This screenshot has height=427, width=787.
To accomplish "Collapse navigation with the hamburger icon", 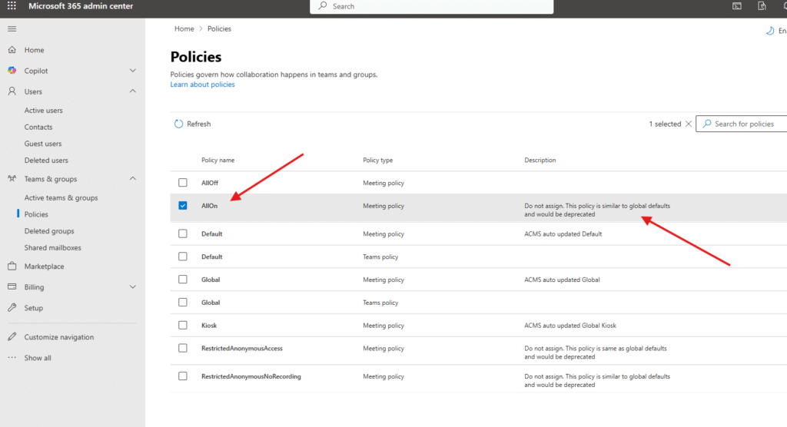I will (12, 28).
